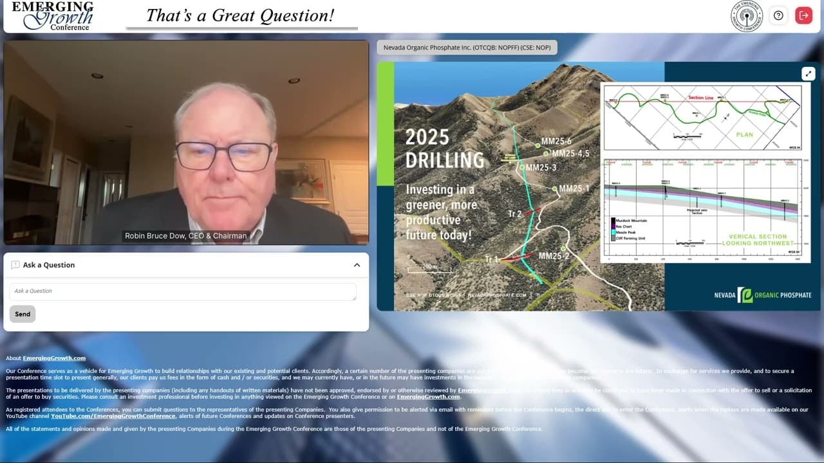Open the YouTube.com/EmergingGrowthConference link
This screenshot has height=463, width=824.
pos(113,416)
